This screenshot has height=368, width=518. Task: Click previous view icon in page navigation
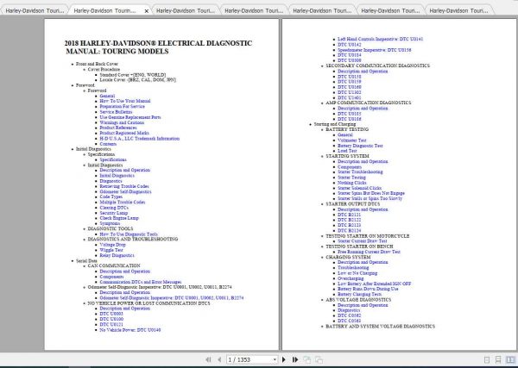[306, 359]
